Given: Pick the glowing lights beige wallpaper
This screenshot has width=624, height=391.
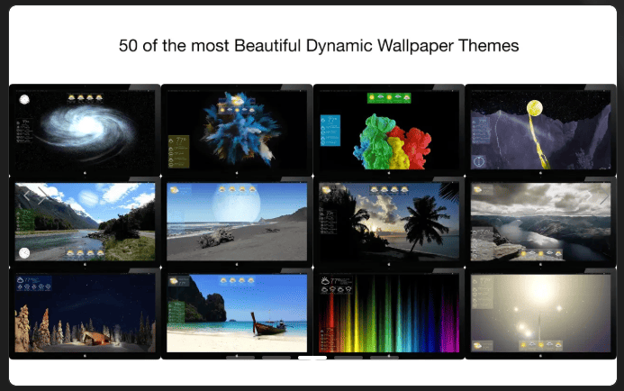Looking at the screenshot, I should click(540, 314).
